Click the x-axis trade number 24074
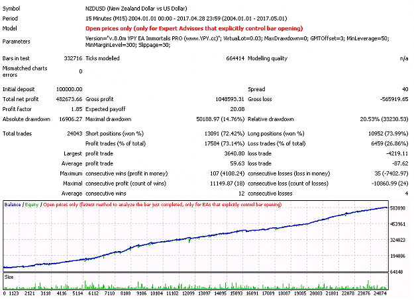This screenshot has width=414, height=300. [x=380, y=293]
